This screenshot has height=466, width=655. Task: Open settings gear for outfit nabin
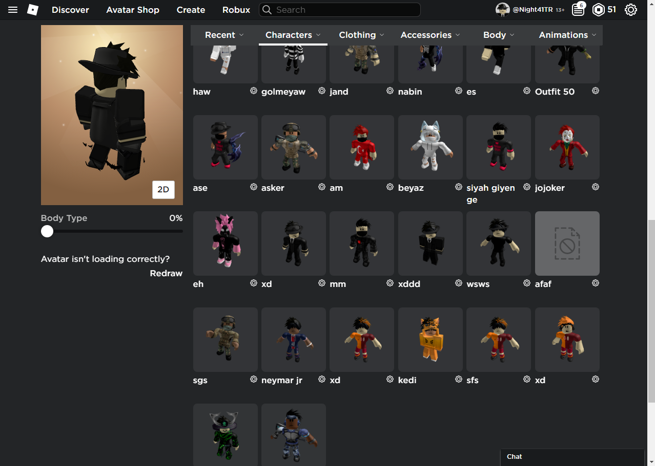click(459, 91)
